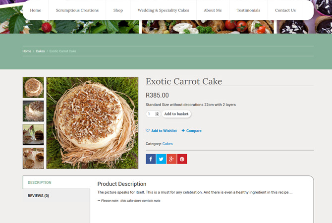Click the quantity input field

(x=151, y=114)
